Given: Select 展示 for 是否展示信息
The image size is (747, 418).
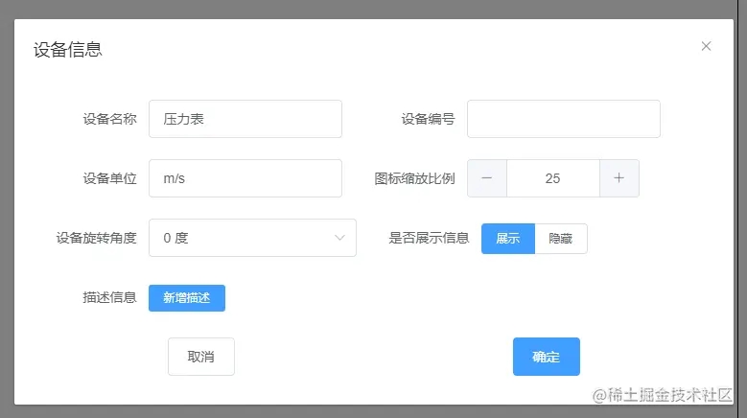Looking at the screenshot, I should point(508,239).
